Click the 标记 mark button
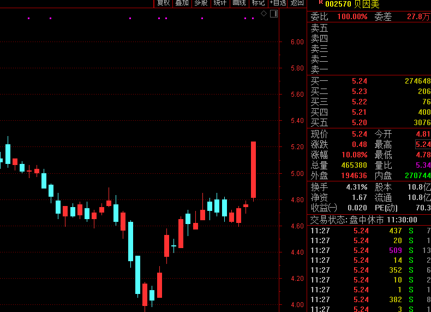The image size is (431, 312). point(258,3)
